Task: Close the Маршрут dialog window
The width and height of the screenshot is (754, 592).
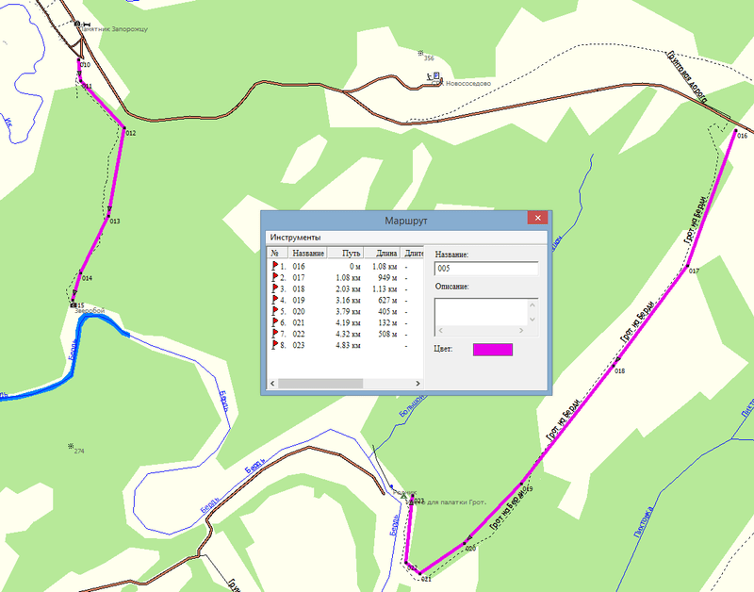Action: 537,218
